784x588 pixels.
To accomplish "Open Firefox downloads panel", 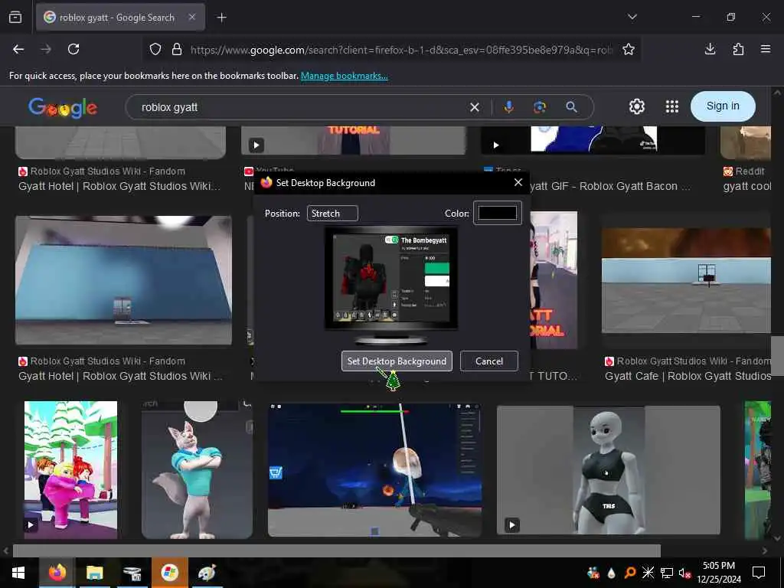I will (x=710, y=49).
